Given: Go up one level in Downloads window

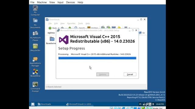Looking at the screenshot, I should point(70,28).
